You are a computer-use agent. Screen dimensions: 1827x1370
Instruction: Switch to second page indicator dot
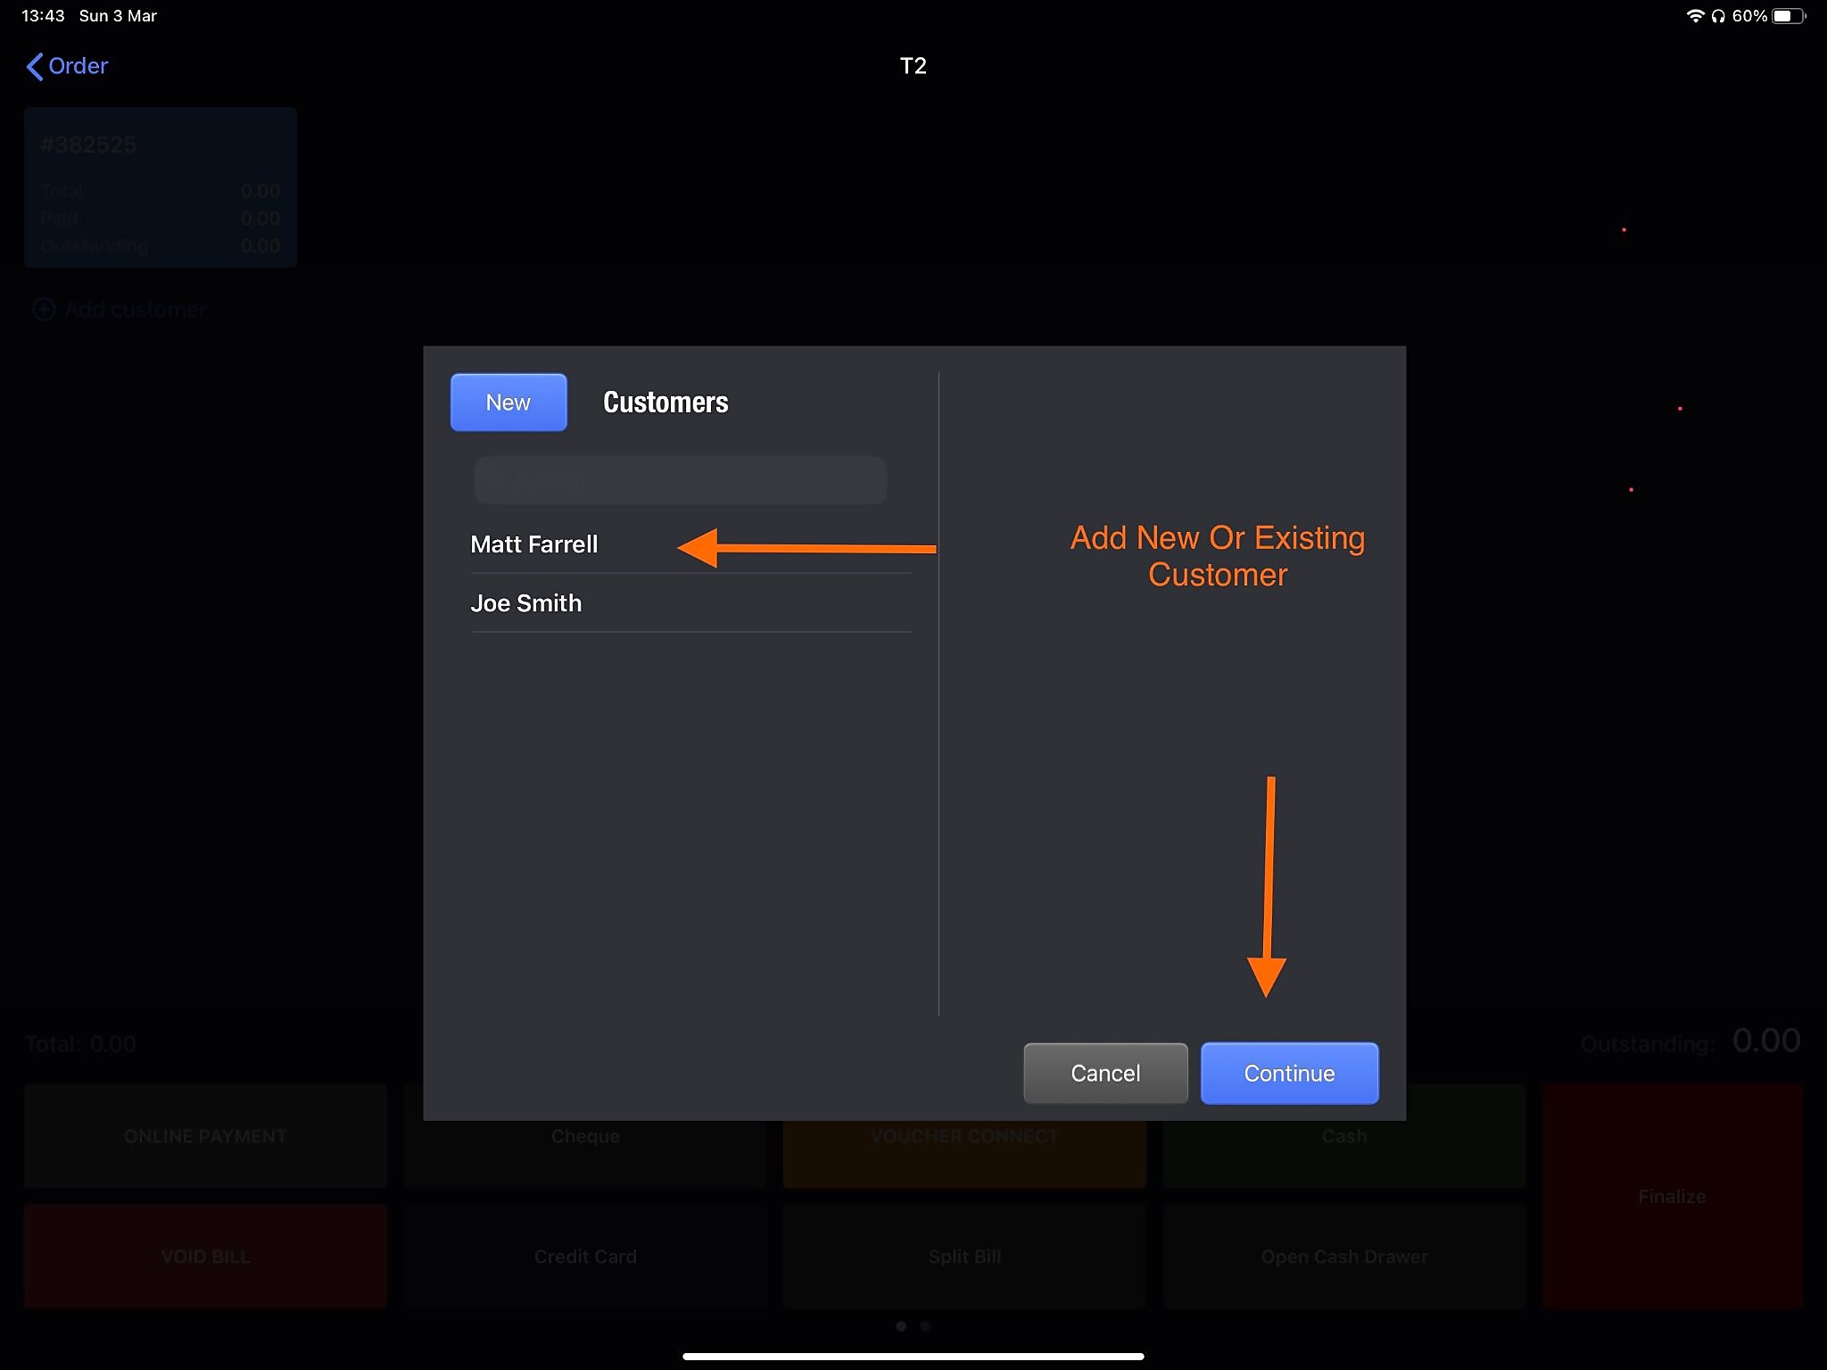(x=925, y=1326)
